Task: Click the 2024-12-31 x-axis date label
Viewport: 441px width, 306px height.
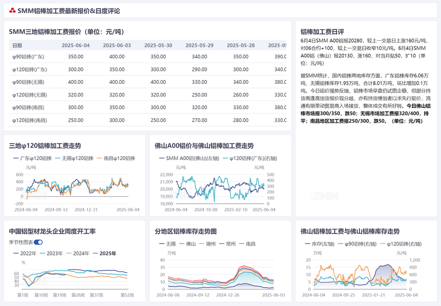Action: [86, 210]
